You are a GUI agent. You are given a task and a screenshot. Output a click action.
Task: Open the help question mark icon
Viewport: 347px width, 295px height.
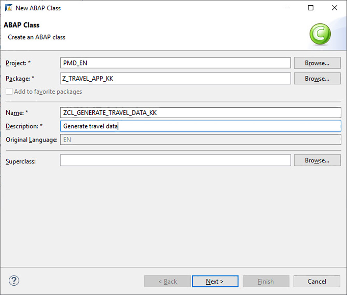(x=14, y=281)
